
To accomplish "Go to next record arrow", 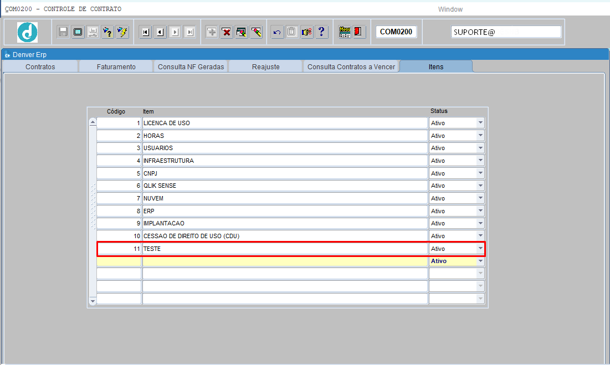I will (x=175, y=32).
